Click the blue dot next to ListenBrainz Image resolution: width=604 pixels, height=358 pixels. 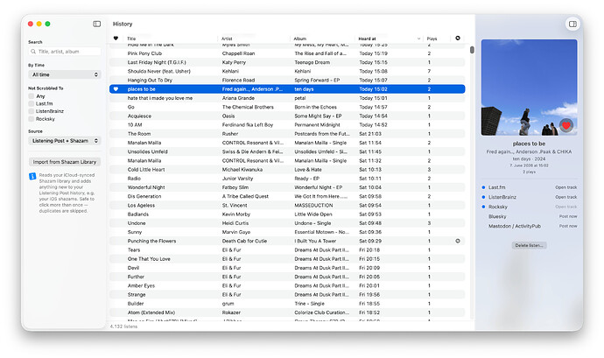483,197
